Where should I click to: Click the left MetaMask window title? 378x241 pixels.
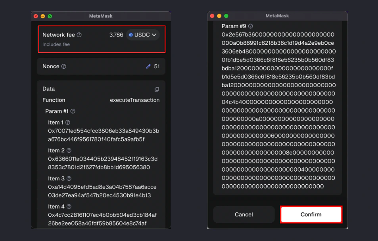coord(101,16)
